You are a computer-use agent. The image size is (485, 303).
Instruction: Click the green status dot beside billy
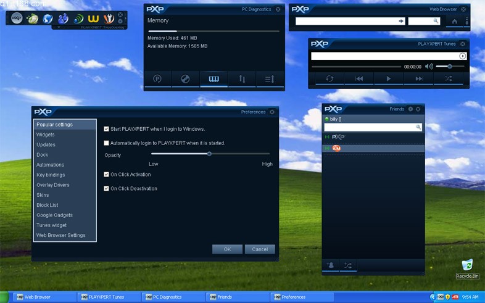326,119
